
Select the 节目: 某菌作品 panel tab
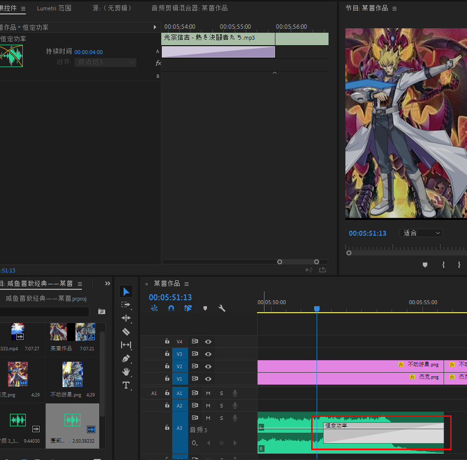tap(367, 8)
